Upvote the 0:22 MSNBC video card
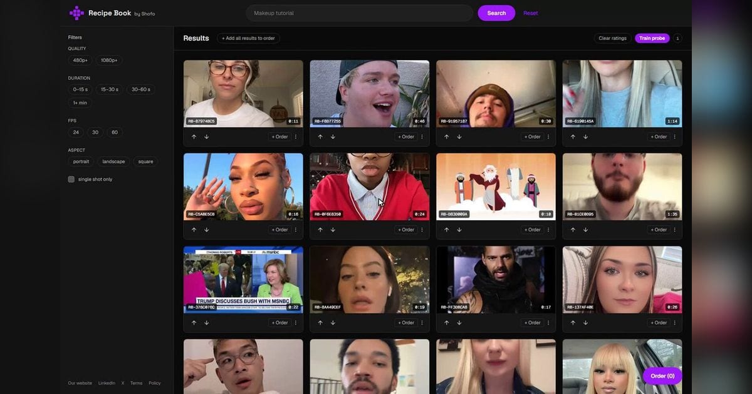The height and width of the screenshot is (394, 752). (194, 323)
